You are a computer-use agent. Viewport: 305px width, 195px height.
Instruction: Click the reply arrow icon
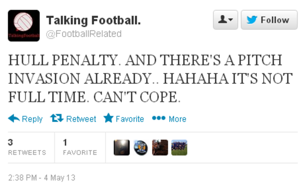[x=14, y=119]
